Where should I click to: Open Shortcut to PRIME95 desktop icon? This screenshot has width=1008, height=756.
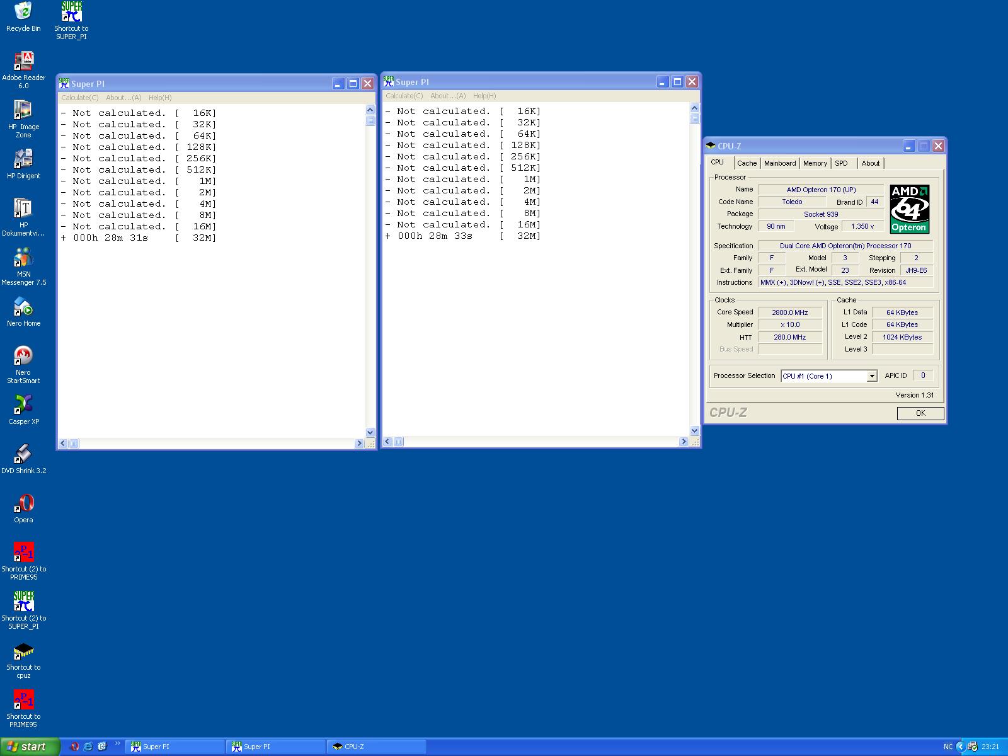pyautogui.click(x=23, y=709)
